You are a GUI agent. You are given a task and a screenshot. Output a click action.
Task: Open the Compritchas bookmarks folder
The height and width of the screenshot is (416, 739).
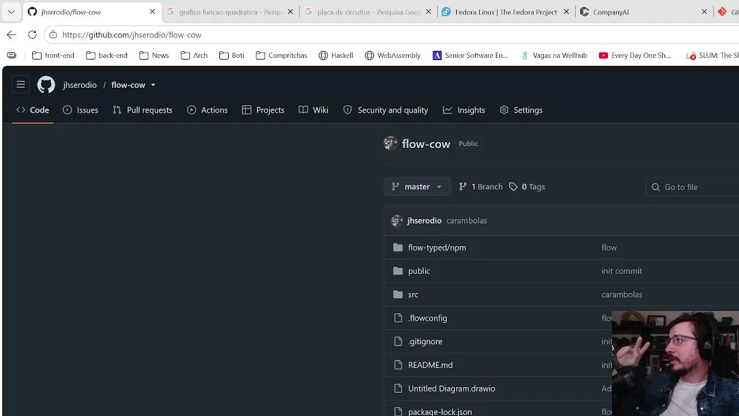(281, 55)
